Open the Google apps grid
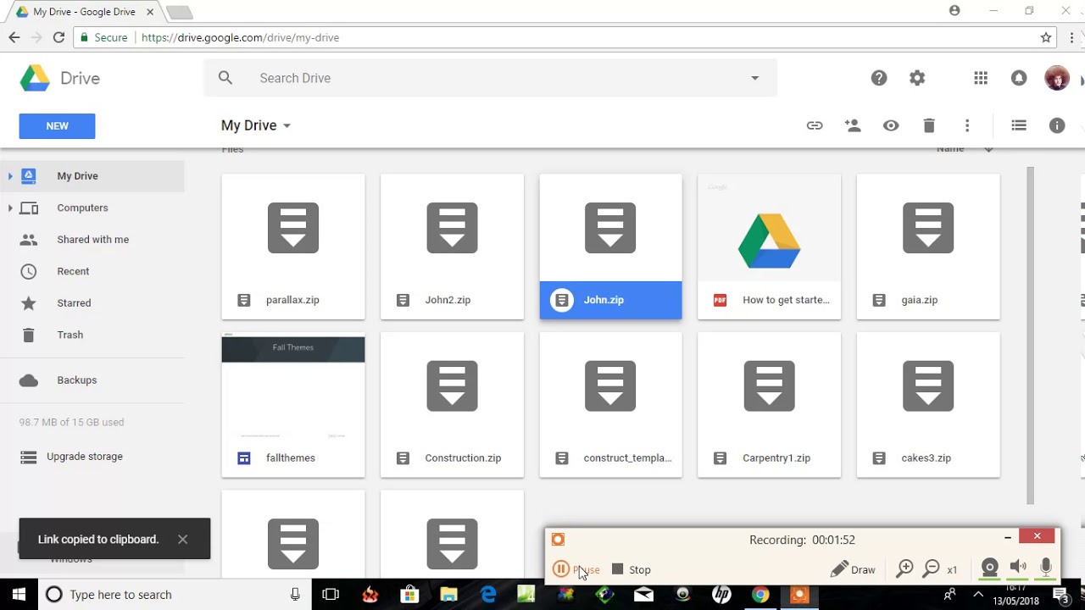 981,78
